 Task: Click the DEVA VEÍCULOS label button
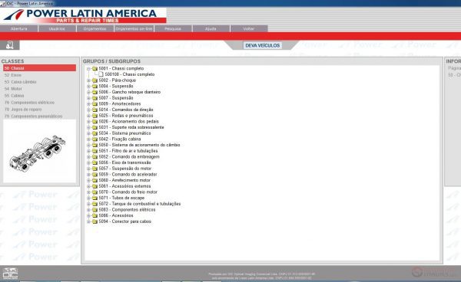click(x=263, y=45)
